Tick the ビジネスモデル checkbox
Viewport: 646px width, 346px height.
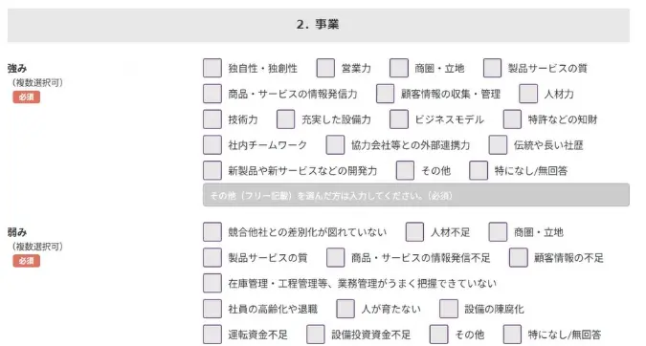tap(399, 119)
